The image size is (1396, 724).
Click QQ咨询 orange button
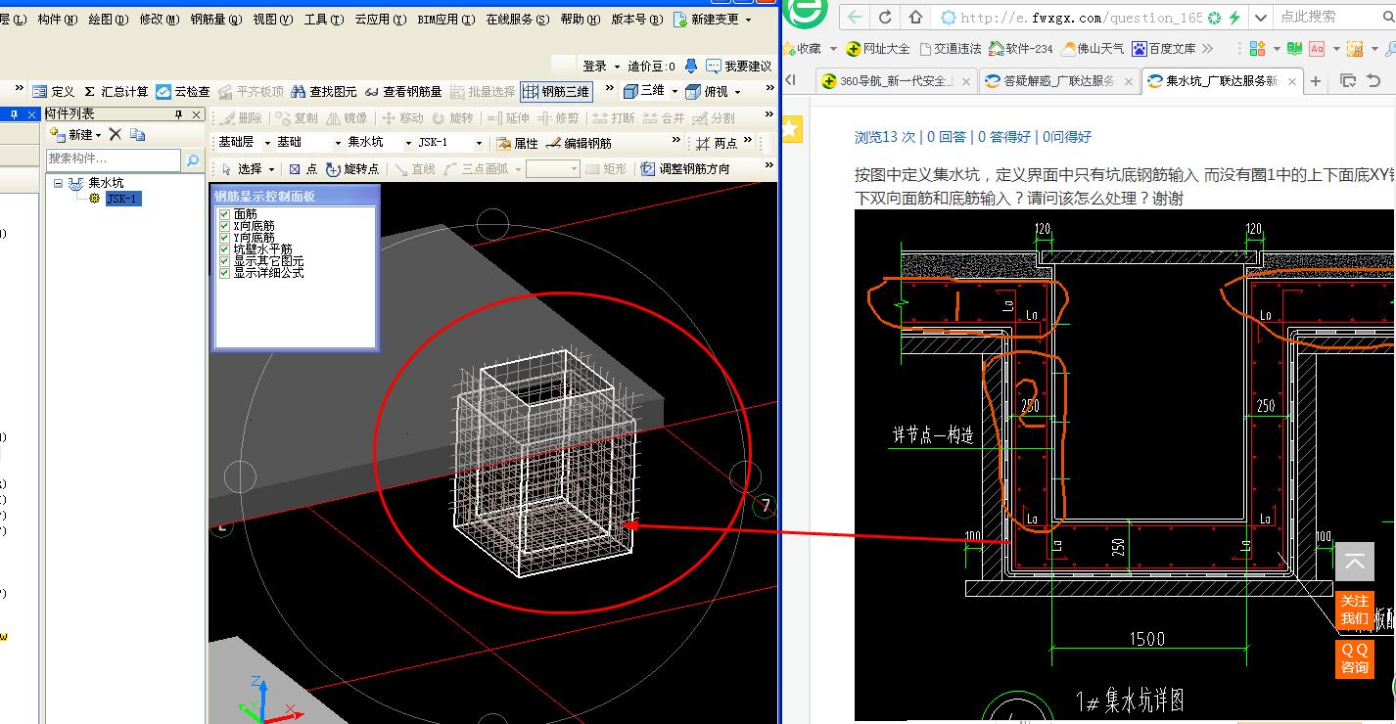[x=1355, y=658]
